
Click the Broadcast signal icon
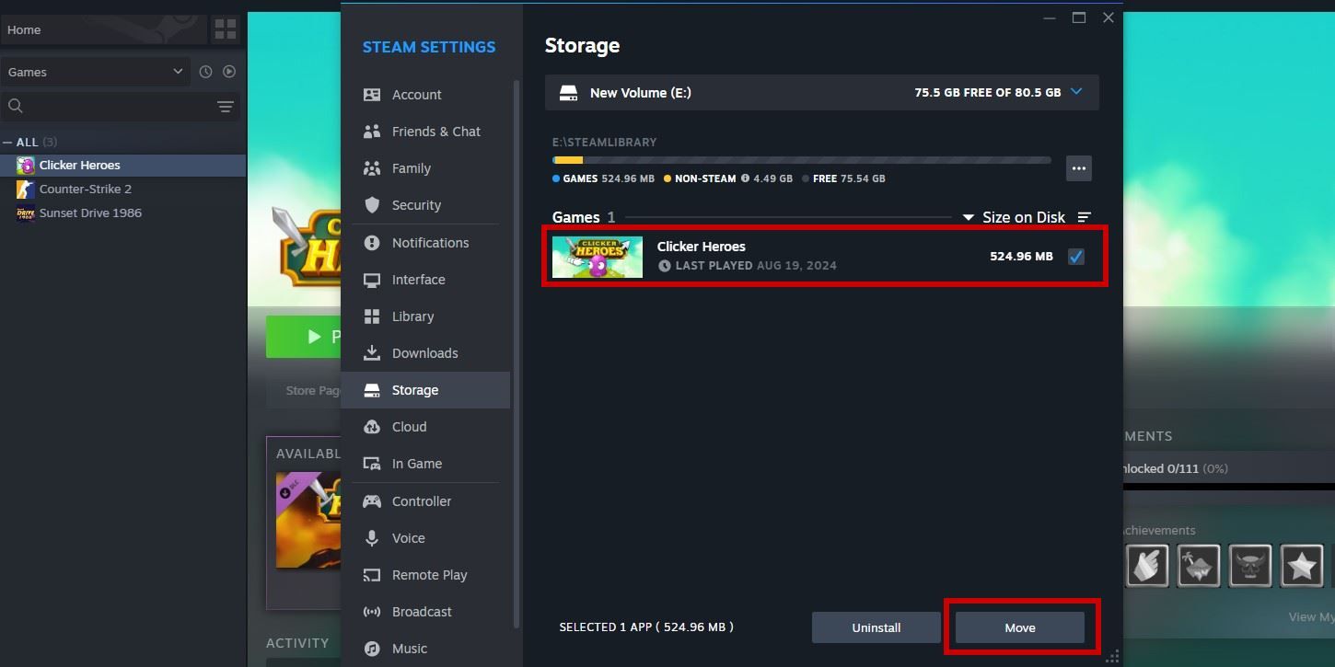click(372, 612)
